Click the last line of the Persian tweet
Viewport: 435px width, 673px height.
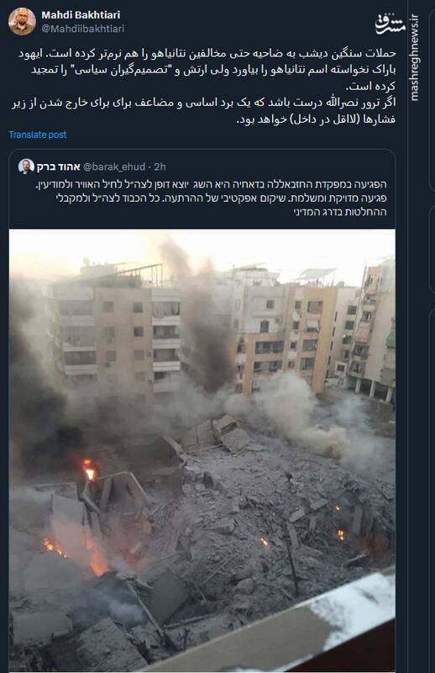click(316, 119)
